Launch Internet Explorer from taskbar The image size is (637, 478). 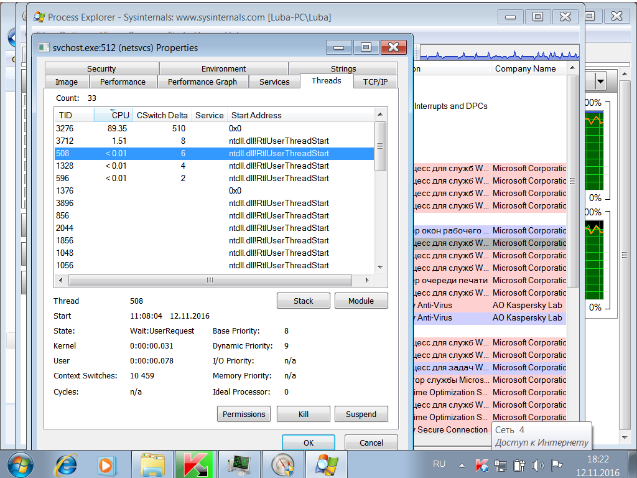(67, 464)
